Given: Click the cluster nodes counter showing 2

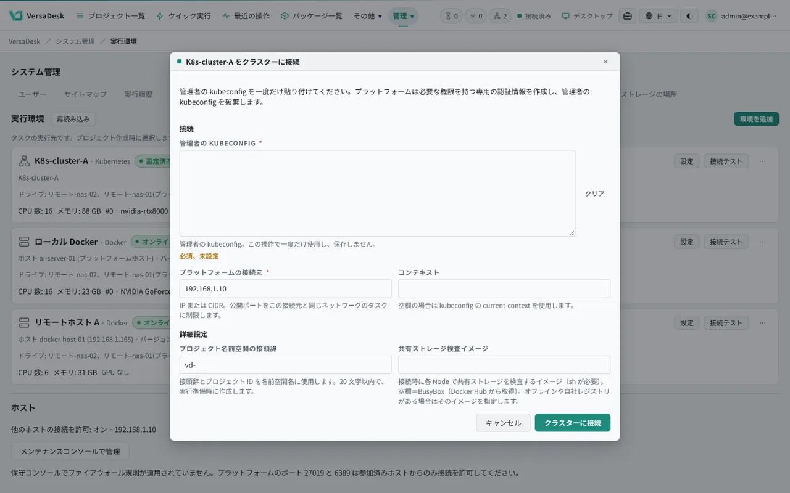Looking at the screenshot, I should (x=500, y=16).
